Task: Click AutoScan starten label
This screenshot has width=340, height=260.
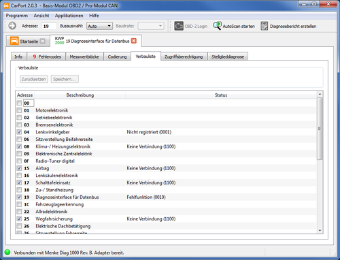Action: 239,27
